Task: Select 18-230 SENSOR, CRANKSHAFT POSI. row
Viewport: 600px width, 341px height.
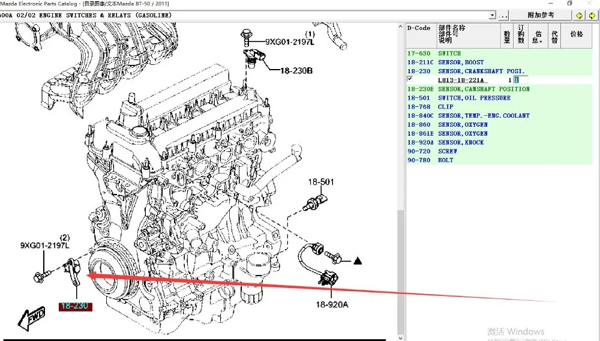Action: [499, 71]
